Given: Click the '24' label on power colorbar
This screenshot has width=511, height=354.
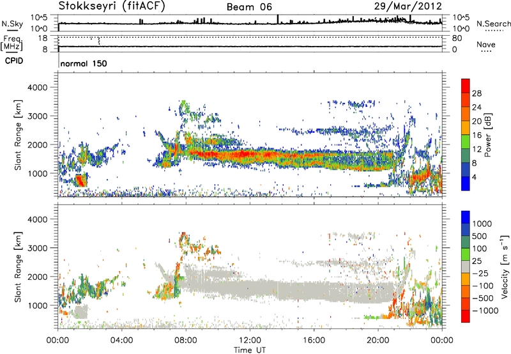Looking at the screenshot, I should pyautogui.click(x=477, y=107).
